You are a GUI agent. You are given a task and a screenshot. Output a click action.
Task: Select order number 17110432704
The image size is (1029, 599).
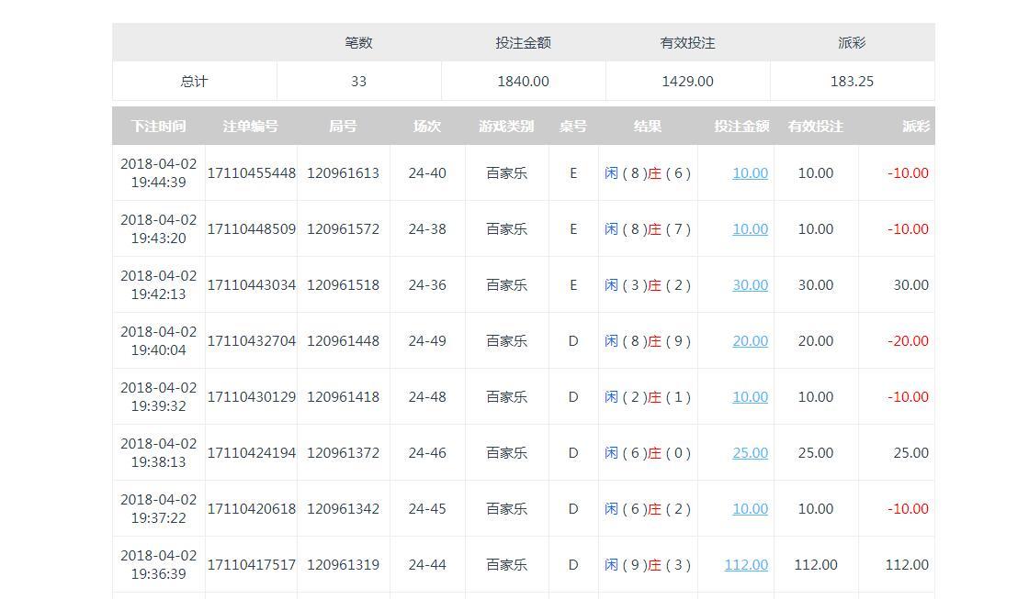(x=252, y=341)
